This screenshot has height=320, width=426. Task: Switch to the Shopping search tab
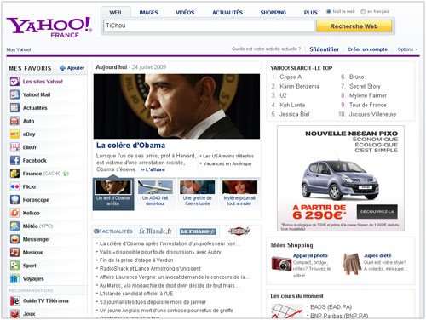(x=273, y=13)
